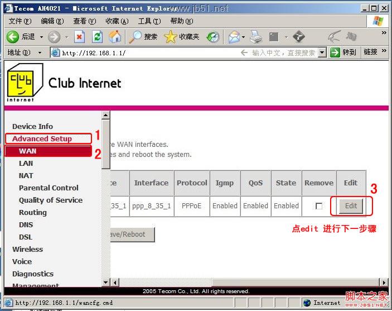This screenshot has height=311, width=392.
Task: Click the diamond-shaped toolbar icon
Action: 298,37
